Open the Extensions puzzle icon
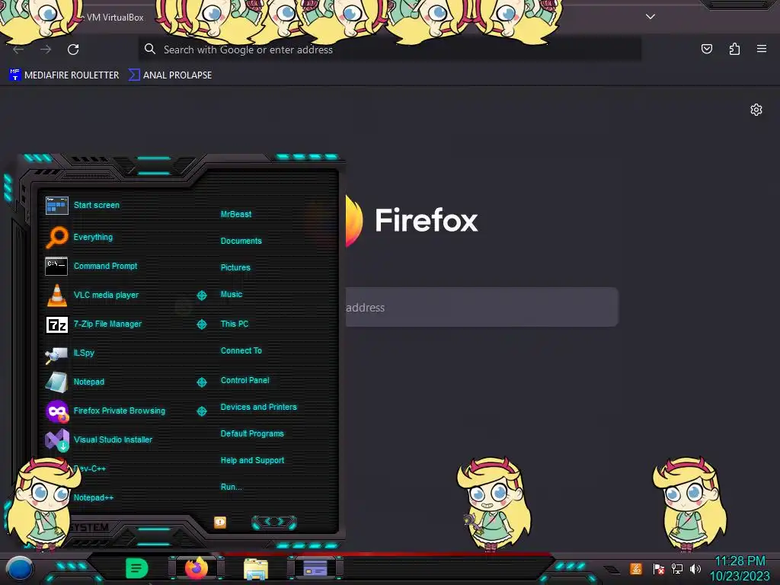Image resolution: width=780 pixels, height=585 pixels. click(x=734, y=49)
